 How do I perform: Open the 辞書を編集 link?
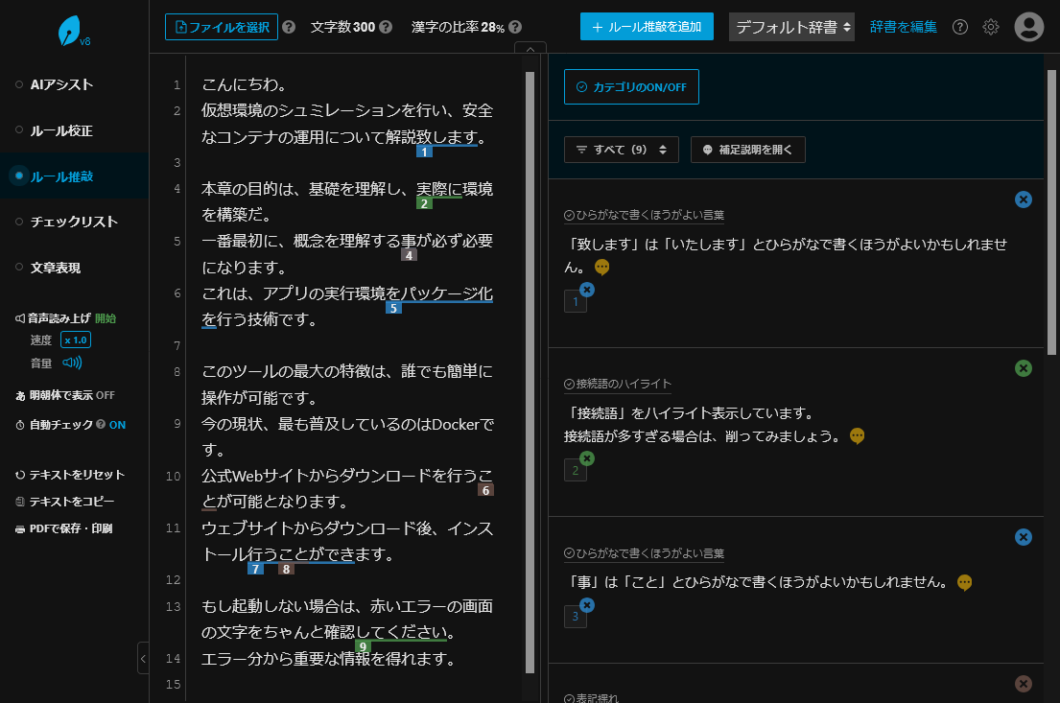point(903,27)
